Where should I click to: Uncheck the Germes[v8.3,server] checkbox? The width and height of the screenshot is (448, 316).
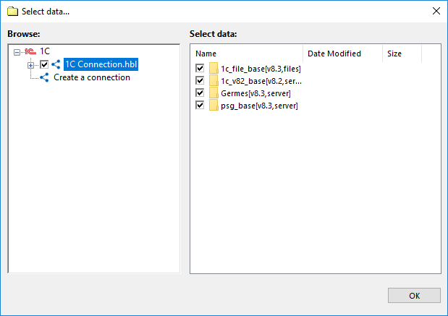(x=200, y=93)
